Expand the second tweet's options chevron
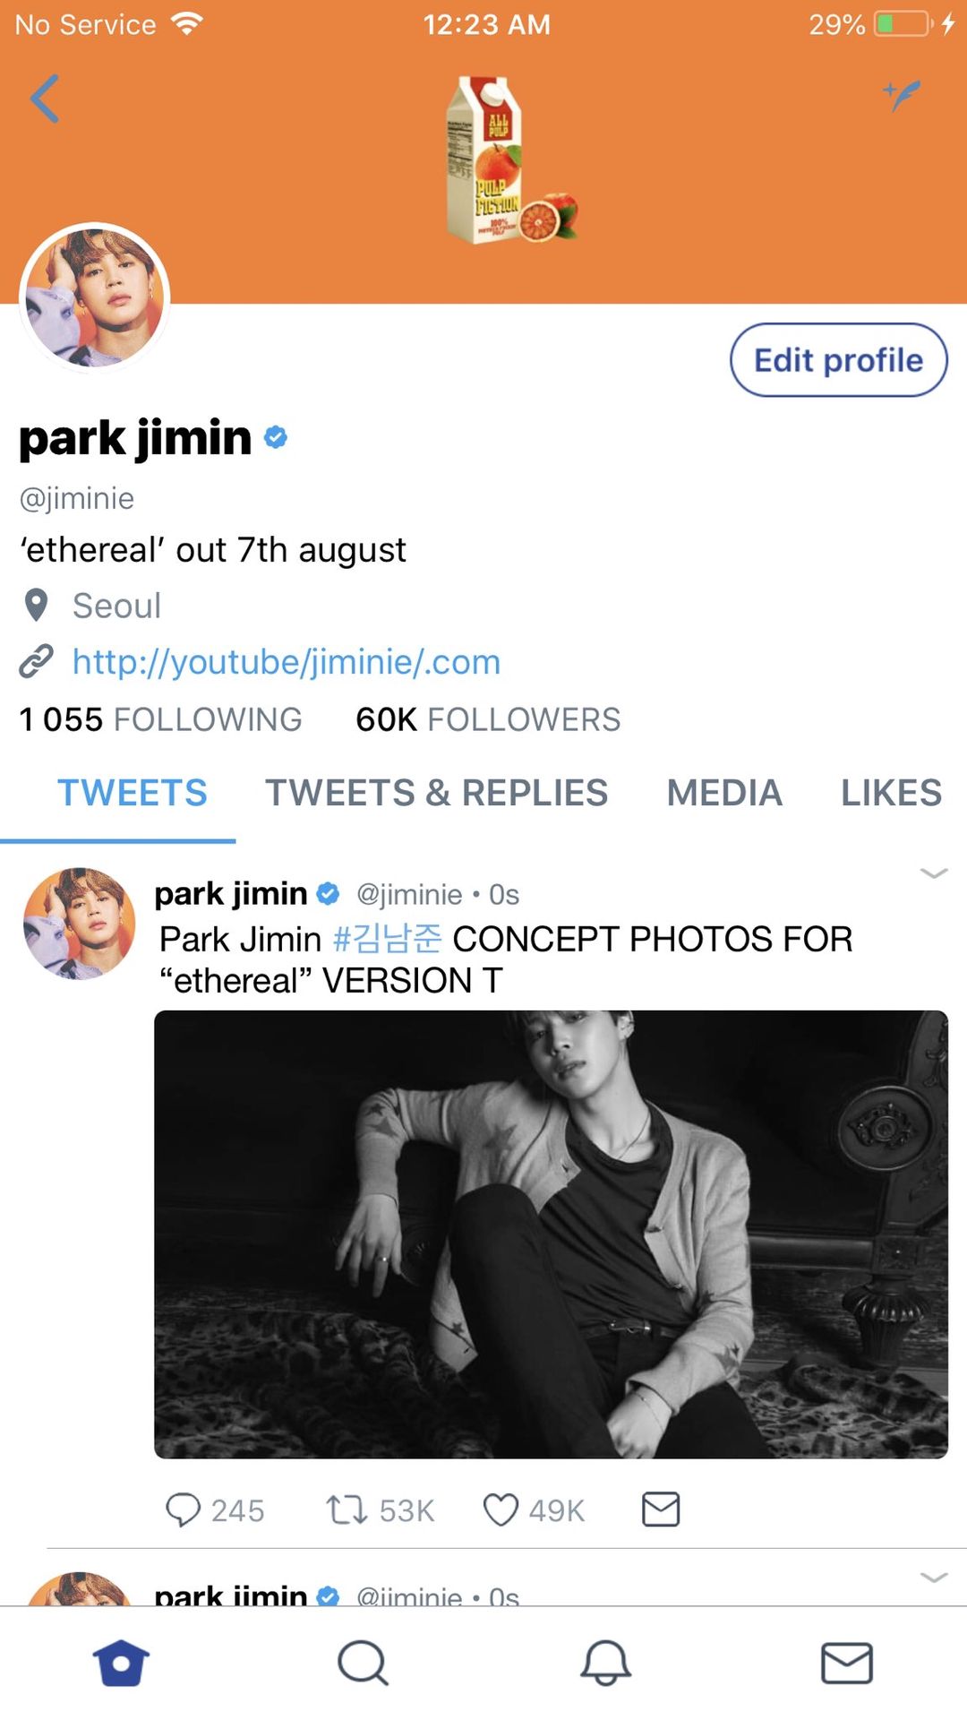Screen dimensions: 967x1720 [x=933, y=1578]
